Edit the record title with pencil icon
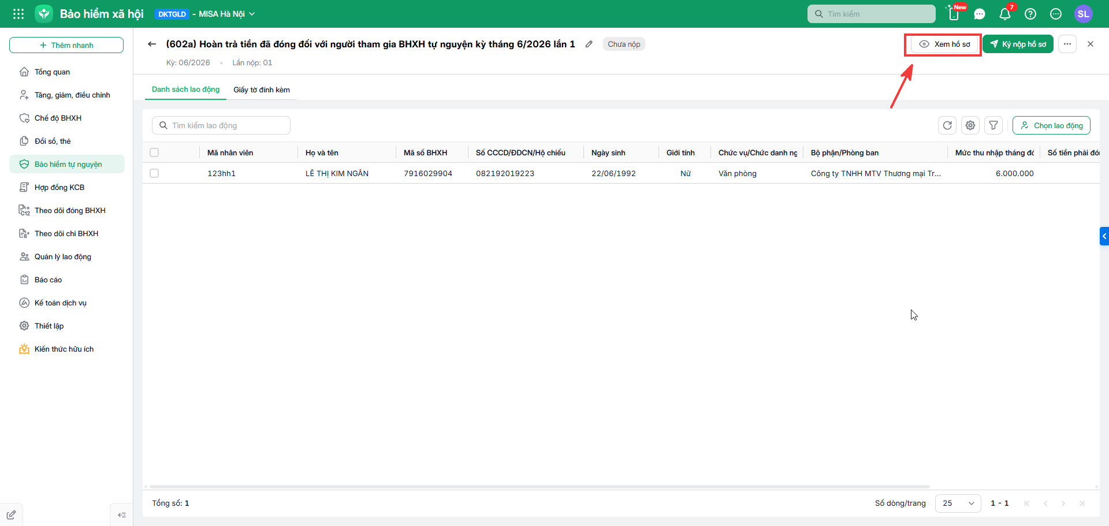The height and width of the screenshot is (526, 1109). coord(589,44)
